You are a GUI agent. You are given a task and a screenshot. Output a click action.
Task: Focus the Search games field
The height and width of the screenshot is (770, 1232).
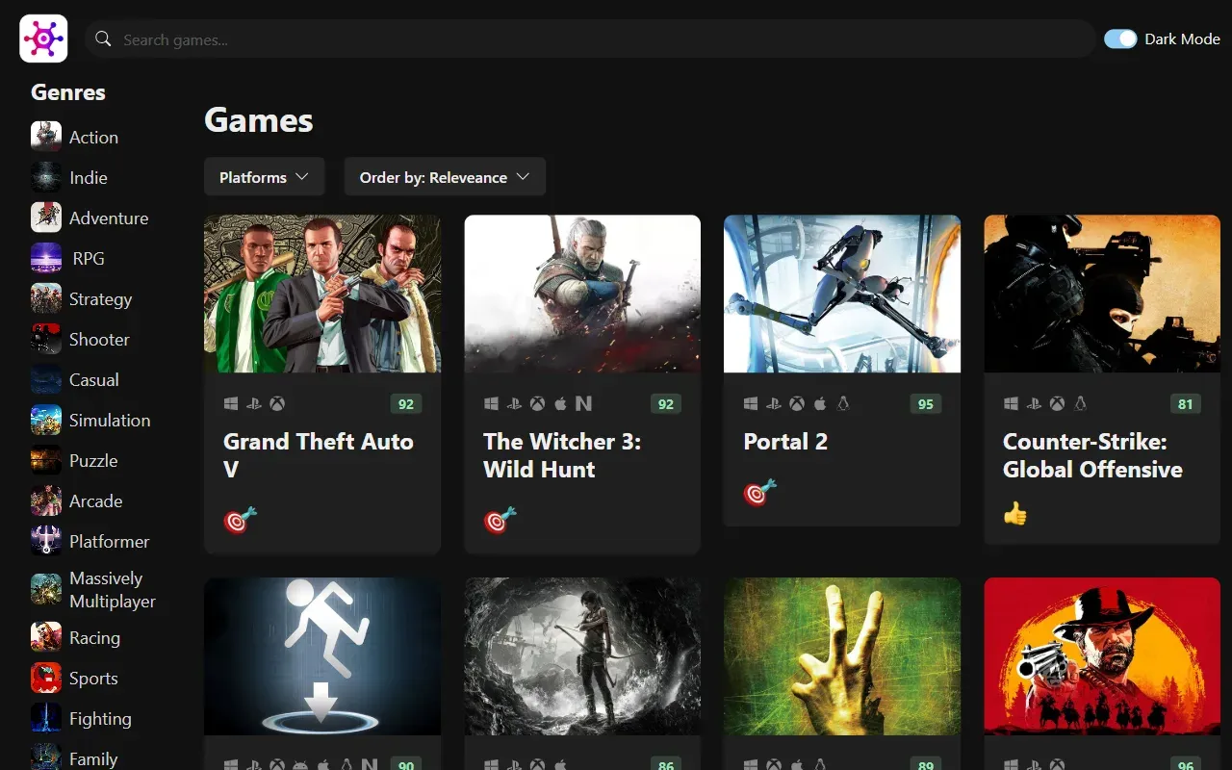coord(591,39)
